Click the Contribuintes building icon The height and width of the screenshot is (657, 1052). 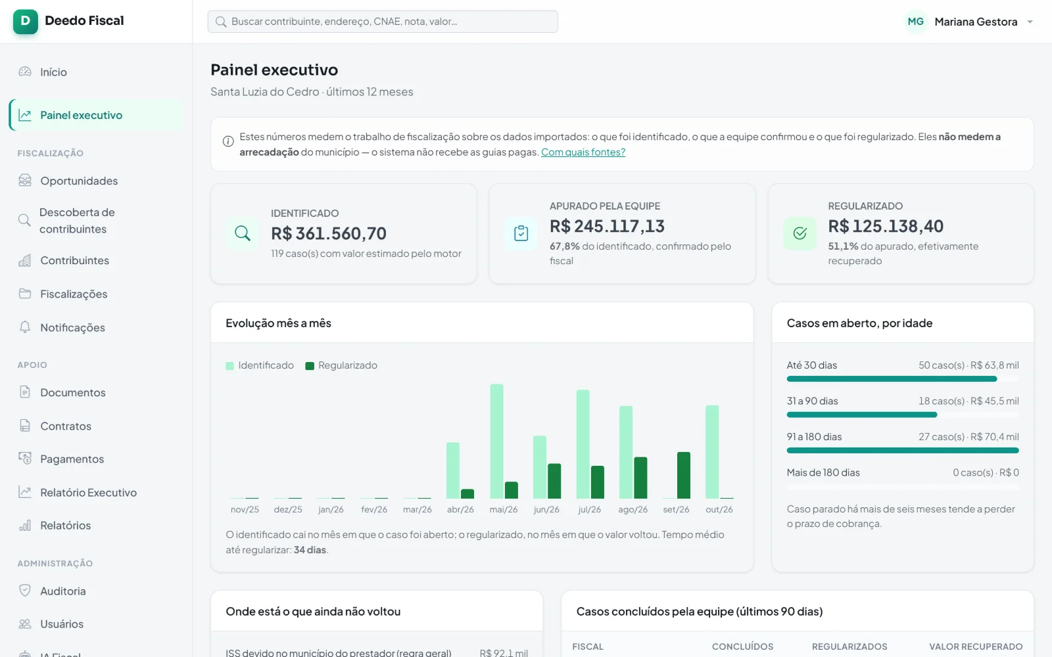(25, 260)
